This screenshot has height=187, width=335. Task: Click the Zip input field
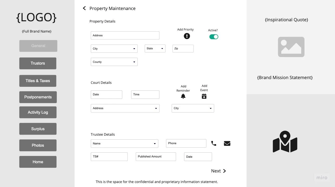[x=183, y=49]
